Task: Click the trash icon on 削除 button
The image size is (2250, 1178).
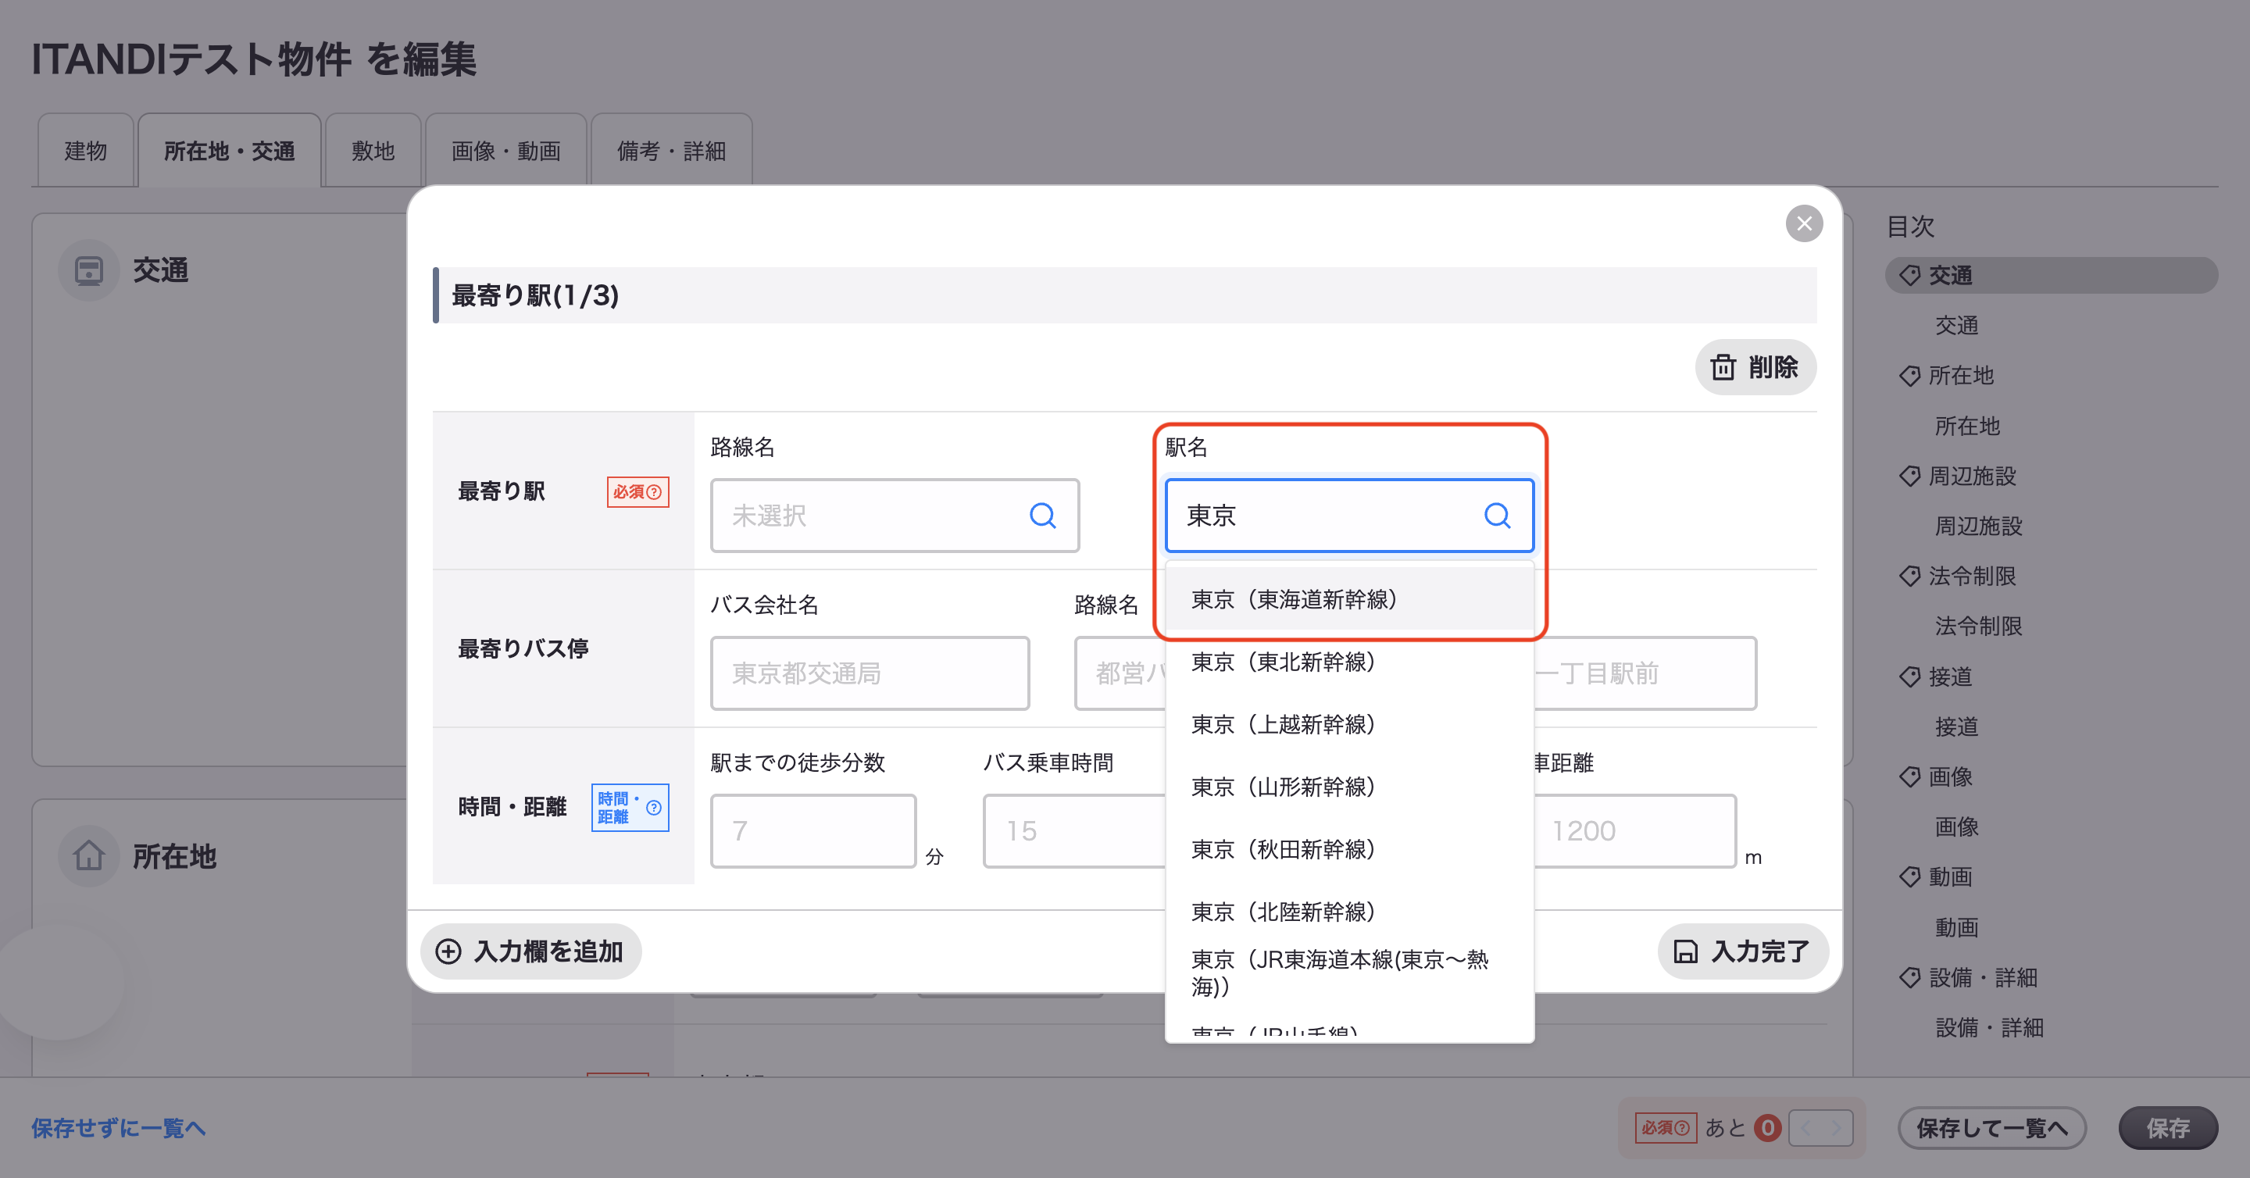Action: pos(1723,367)
